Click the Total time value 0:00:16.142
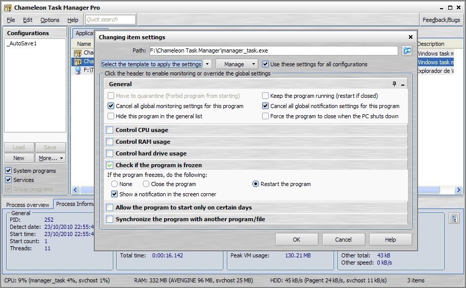The width and height of the screenshot is (466, 288). pos(168,255)
